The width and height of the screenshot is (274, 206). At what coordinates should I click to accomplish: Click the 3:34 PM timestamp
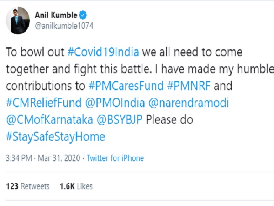click(17, 158)
